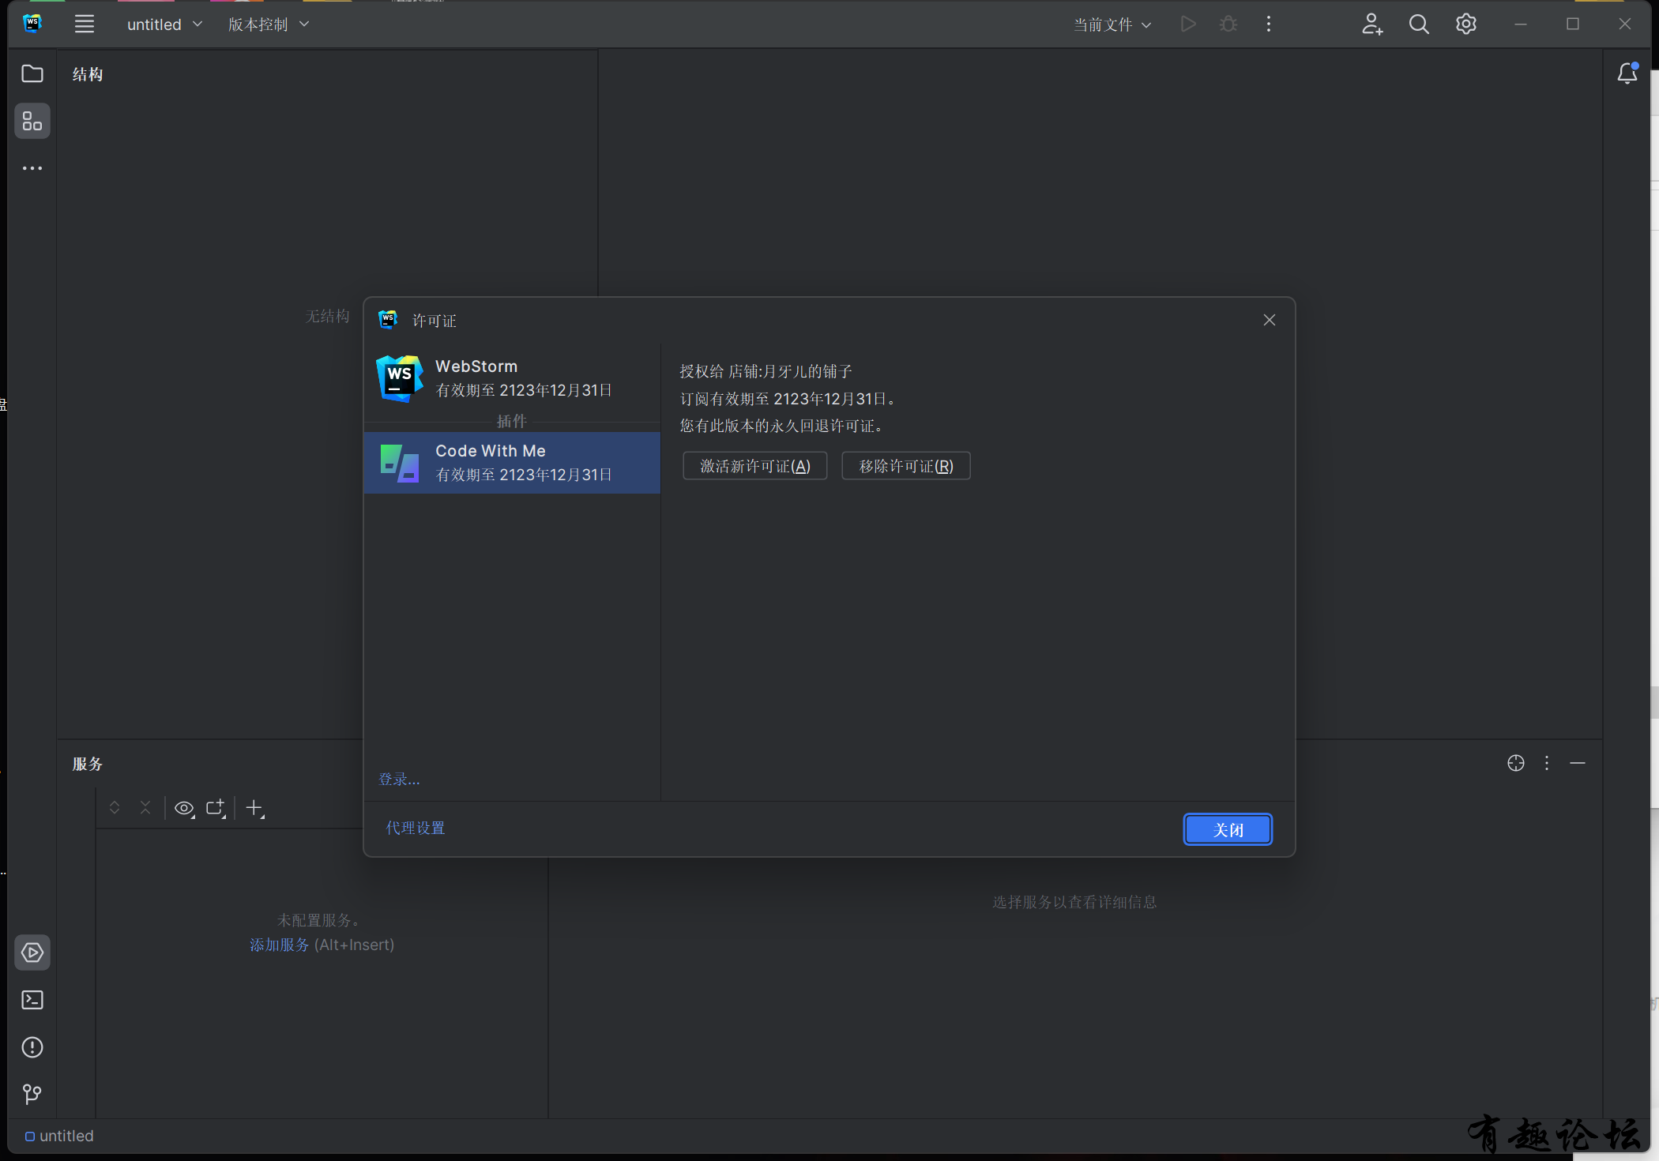1659x1161 pixels.
Task: Toggle the Structure tool window icon
Action: point(32,121)
